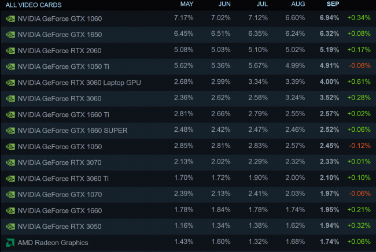
Task: Click the AUG column header
Action: tap(298, 4)
